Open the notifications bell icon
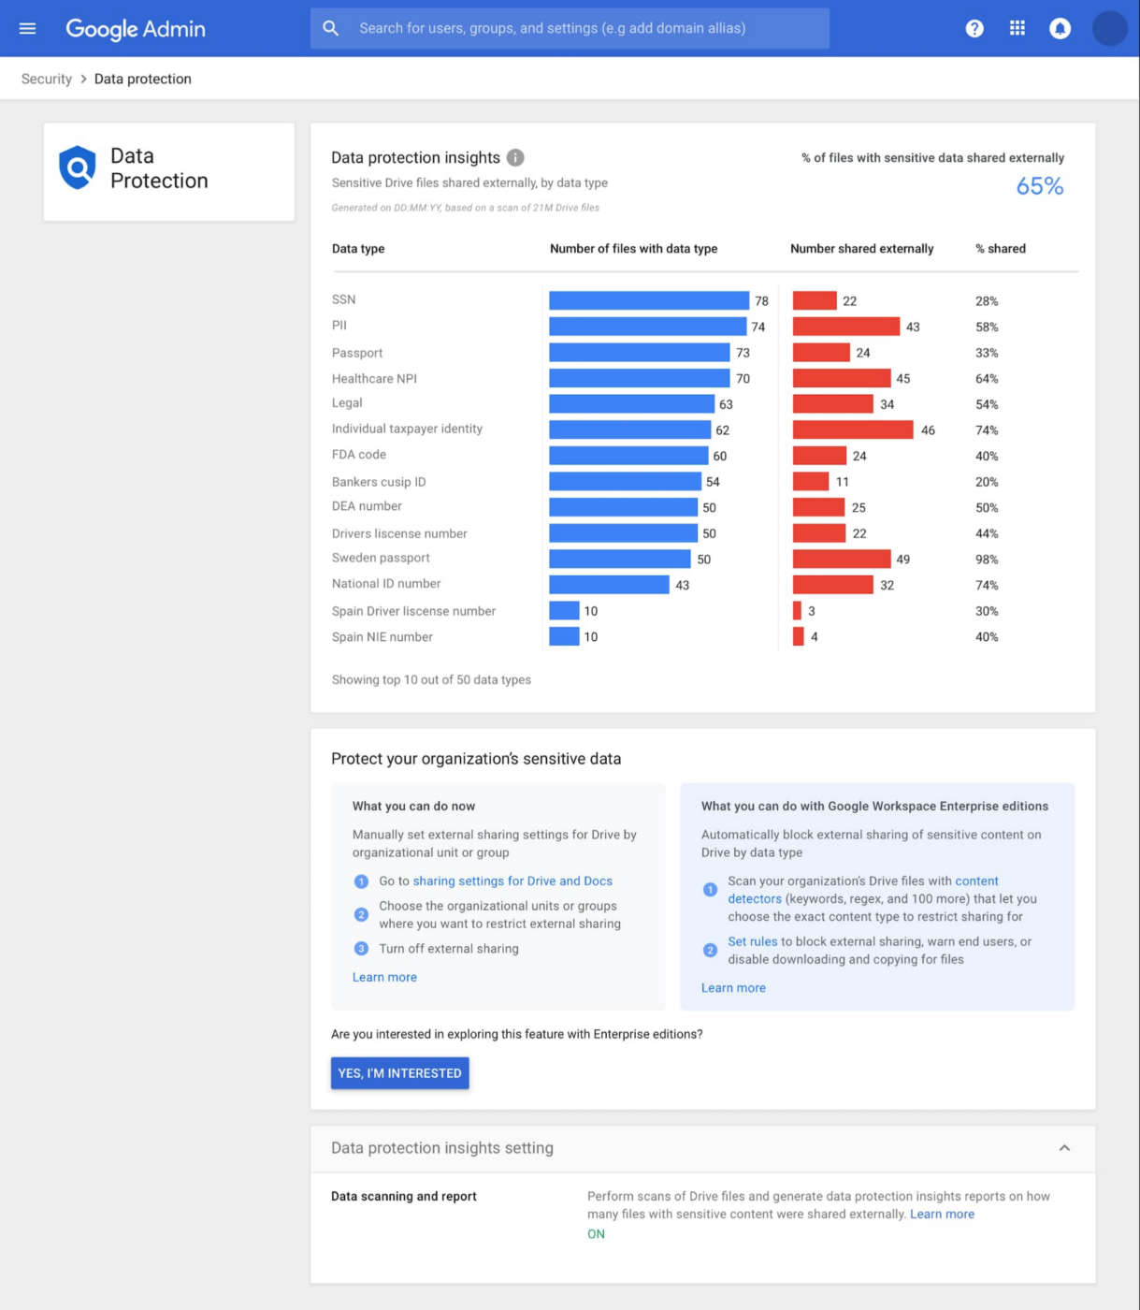 (1060, 29)
